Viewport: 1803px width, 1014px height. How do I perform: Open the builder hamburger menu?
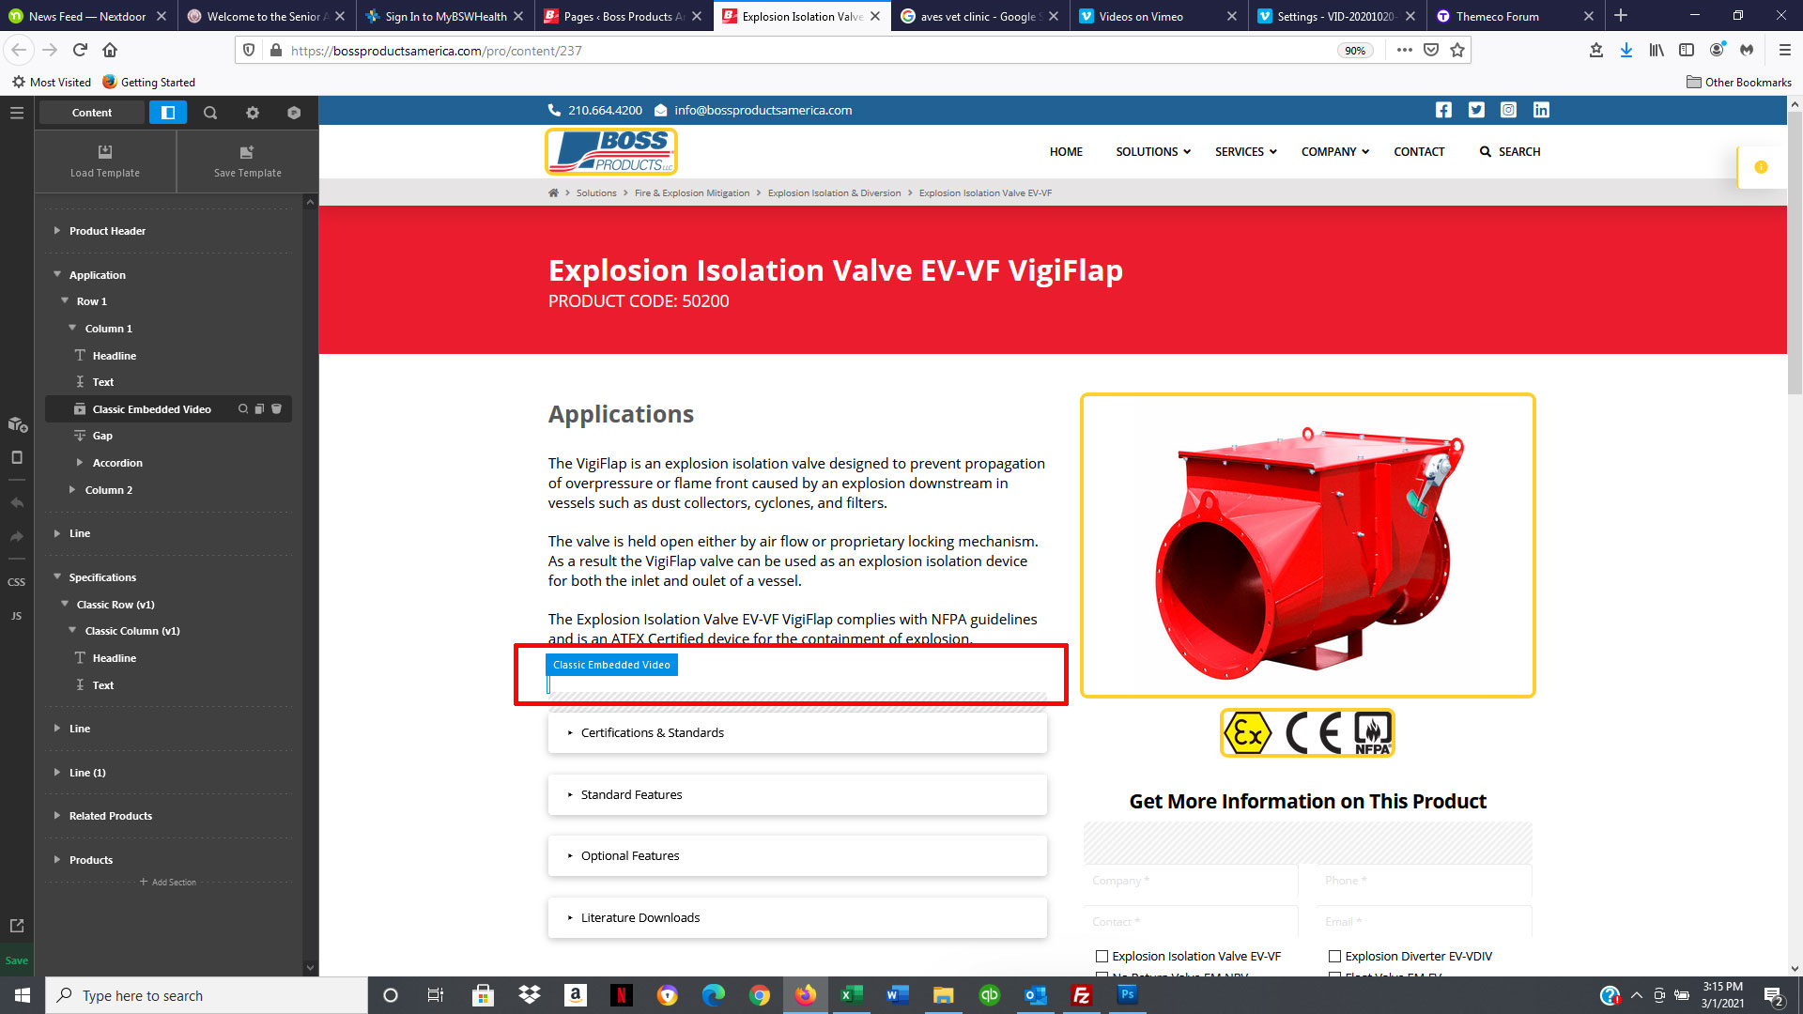pos(17,113)
